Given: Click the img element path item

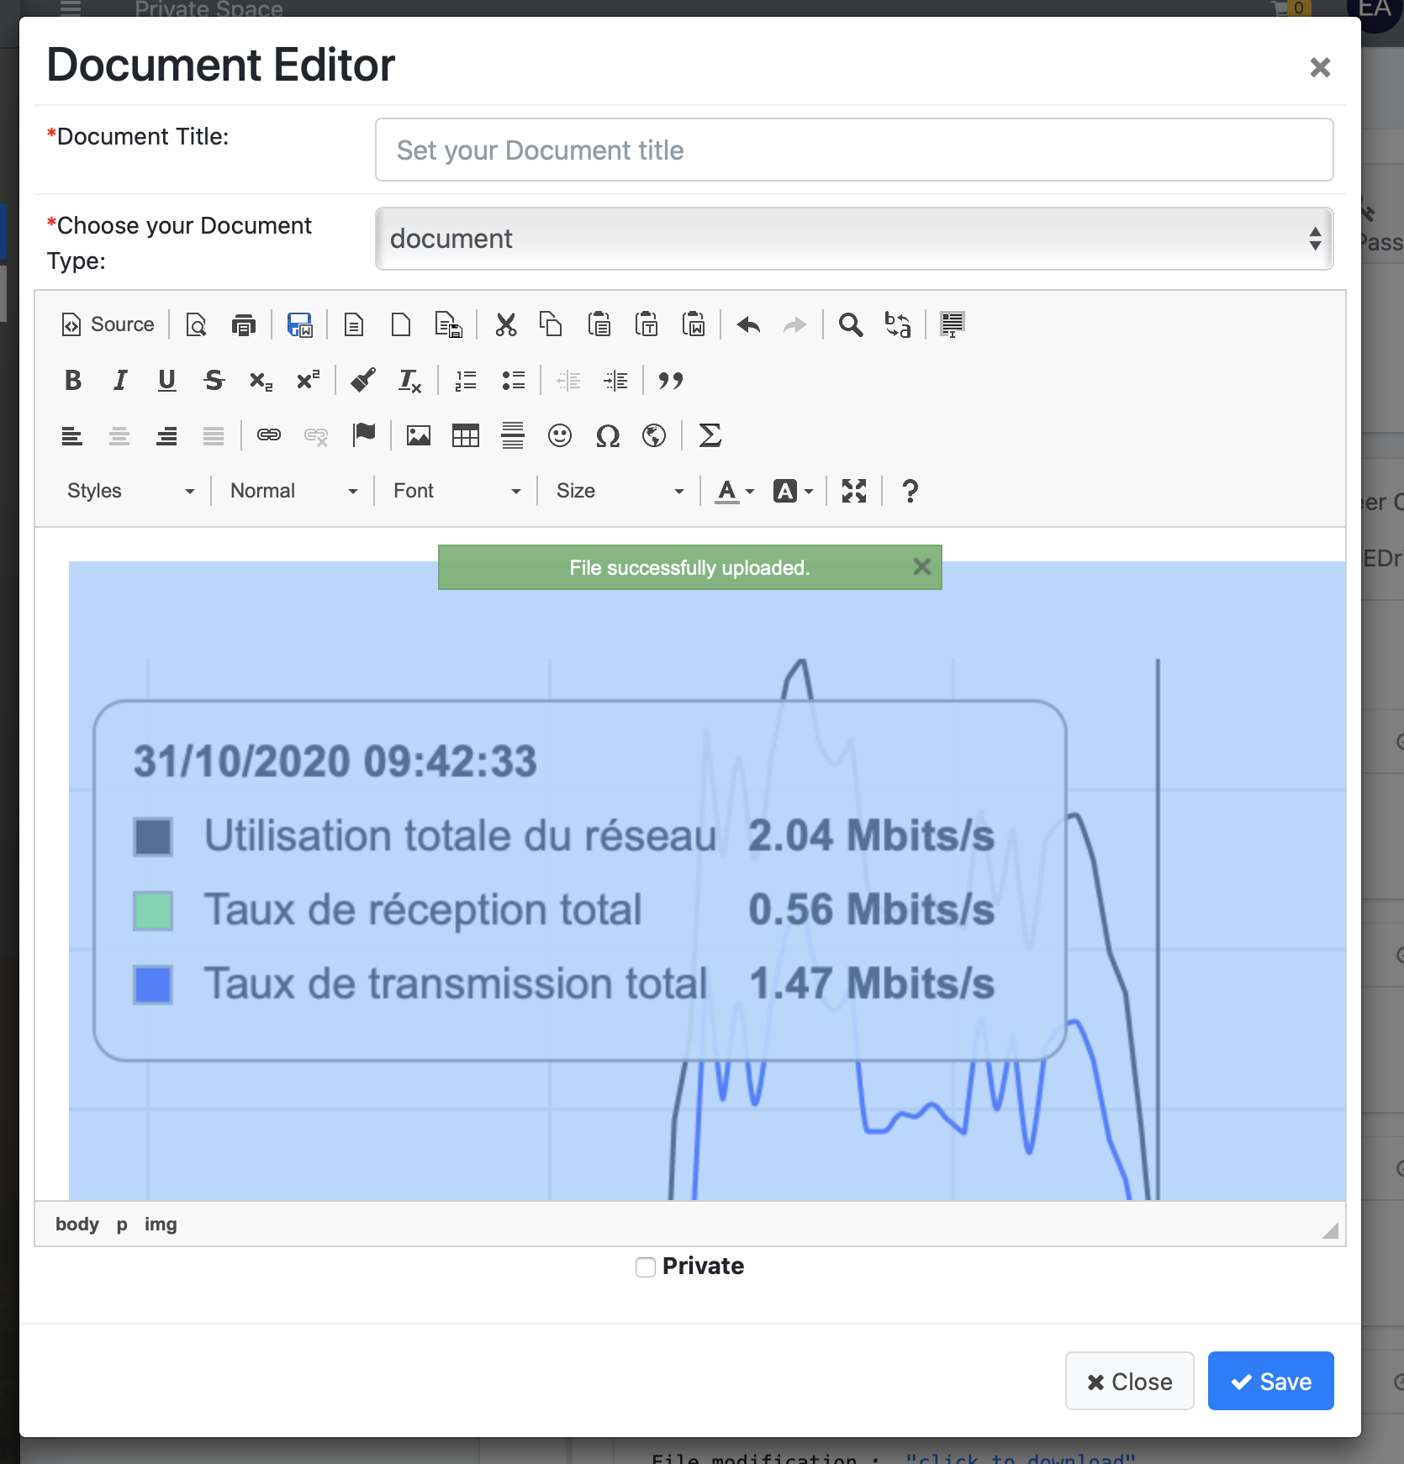Looking at the screenshot, I should point(161,1224).
